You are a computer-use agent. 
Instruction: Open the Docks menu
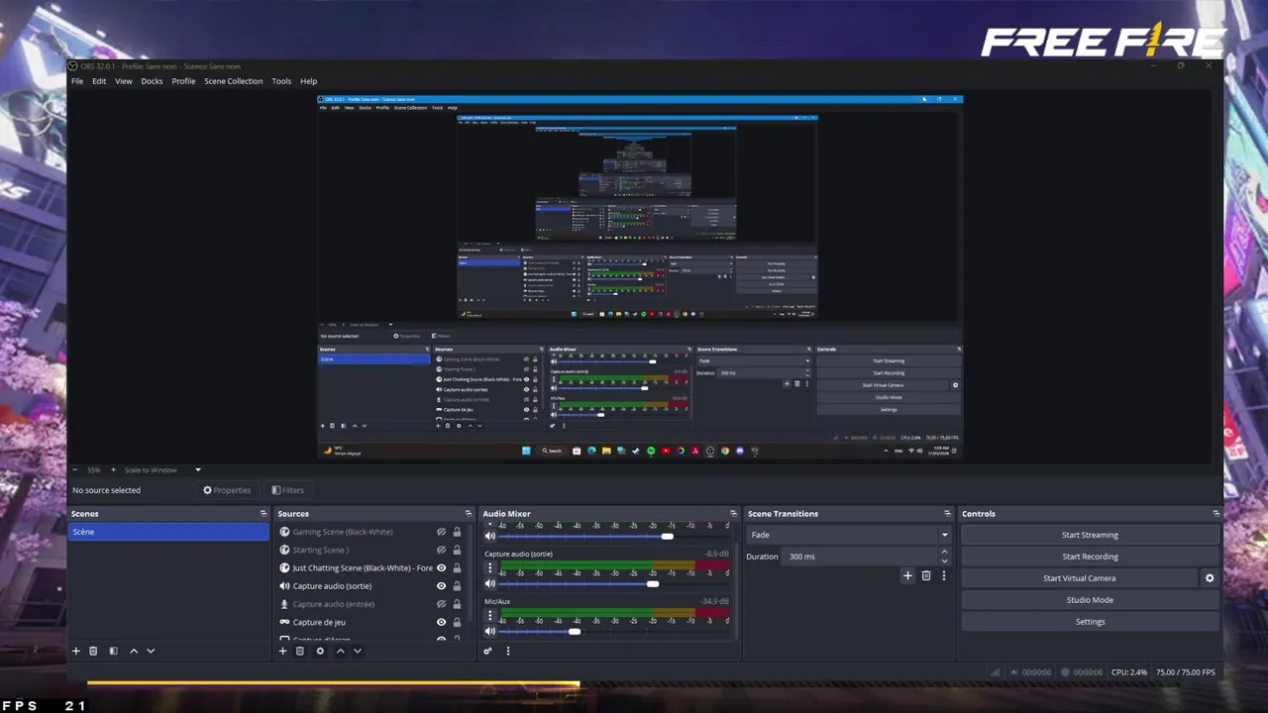152,81
